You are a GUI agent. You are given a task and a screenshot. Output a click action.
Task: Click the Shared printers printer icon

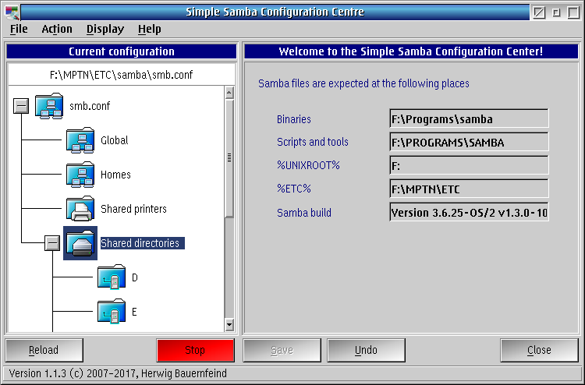tap(80, 209)
